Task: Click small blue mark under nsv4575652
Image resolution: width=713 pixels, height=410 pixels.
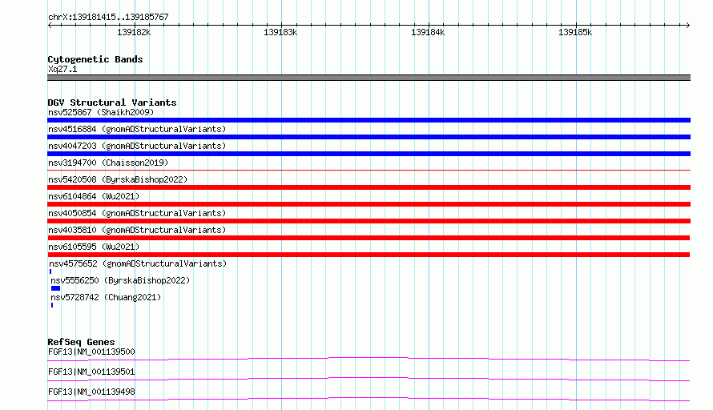Action: coord(50,271)
